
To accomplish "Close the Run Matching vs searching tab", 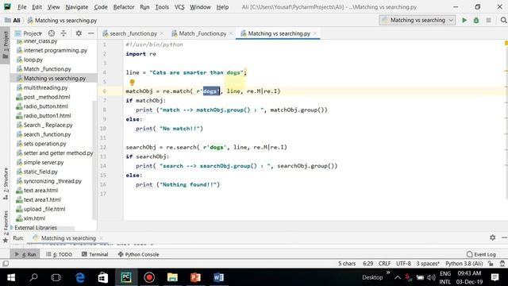I will 101,238.
